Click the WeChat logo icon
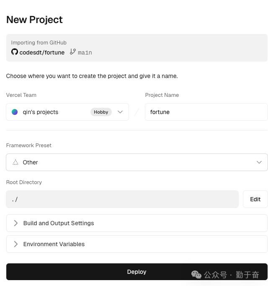The height and width of the screenshot is (286, 268). click(x=196, y=275)
